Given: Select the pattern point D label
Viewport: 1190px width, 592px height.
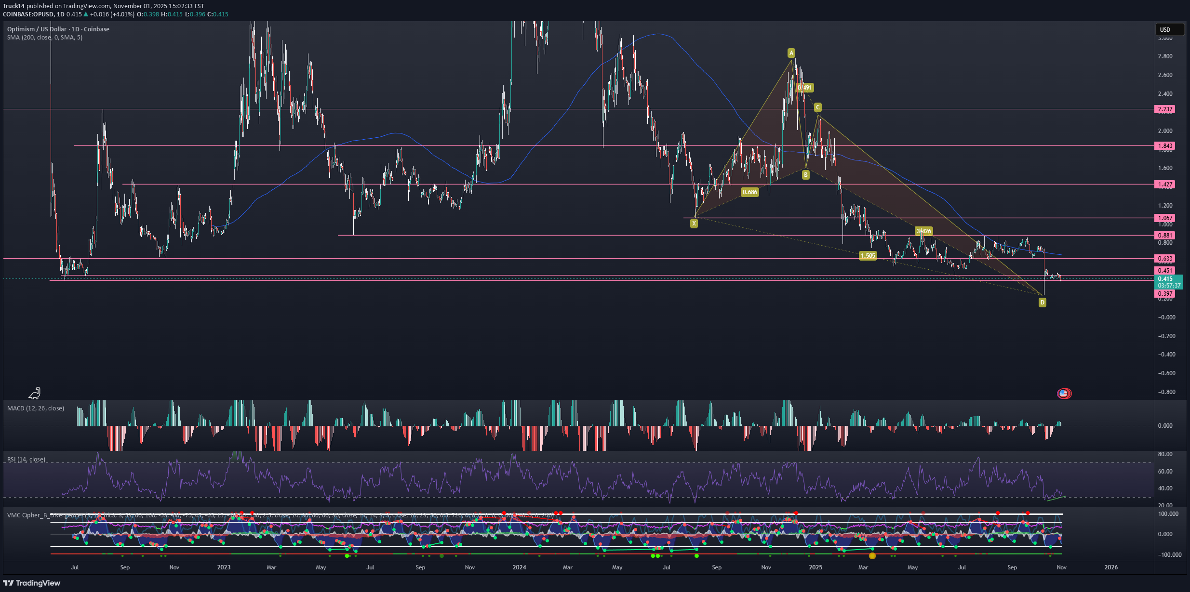Looking at the screenshot, I should point(1042,303).
